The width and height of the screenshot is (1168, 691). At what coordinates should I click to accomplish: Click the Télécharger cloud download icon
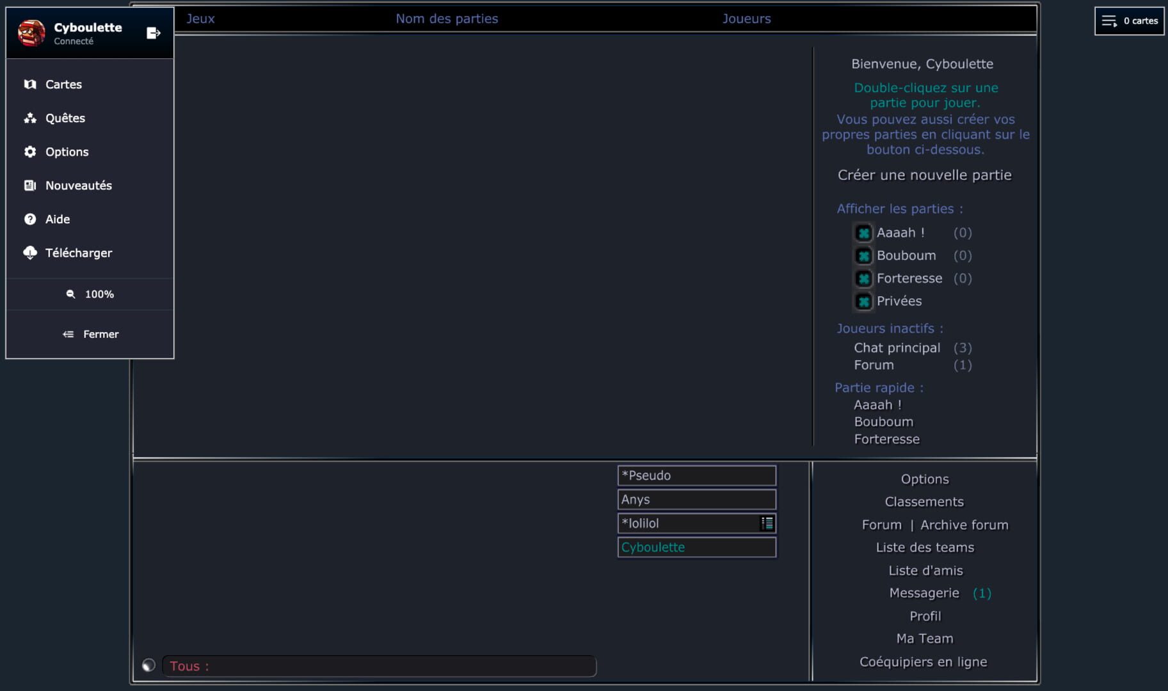(30, 253)
